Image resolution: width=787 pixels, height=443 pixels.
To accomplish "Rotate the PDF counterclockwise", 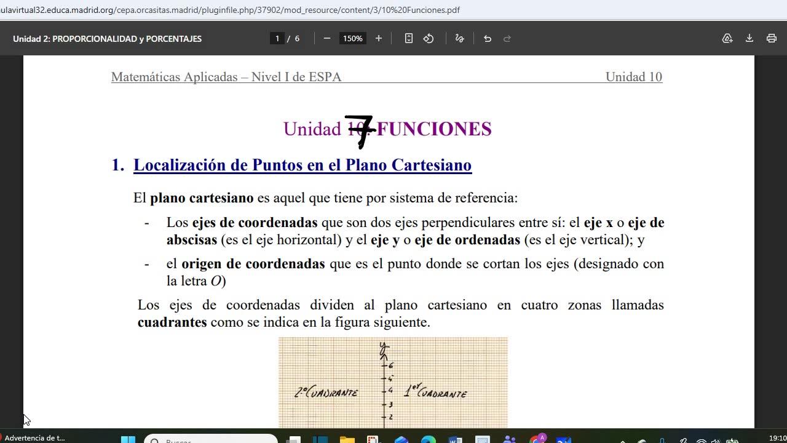I will (x=429, y=38).
